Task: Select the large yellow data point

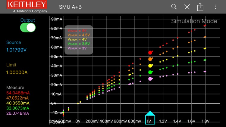Action: 150,66
